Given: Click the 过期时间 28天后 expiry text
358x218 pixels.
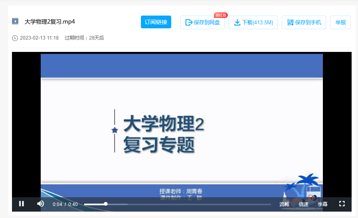Looking at the screenshot, I should [x=84, y=38].
